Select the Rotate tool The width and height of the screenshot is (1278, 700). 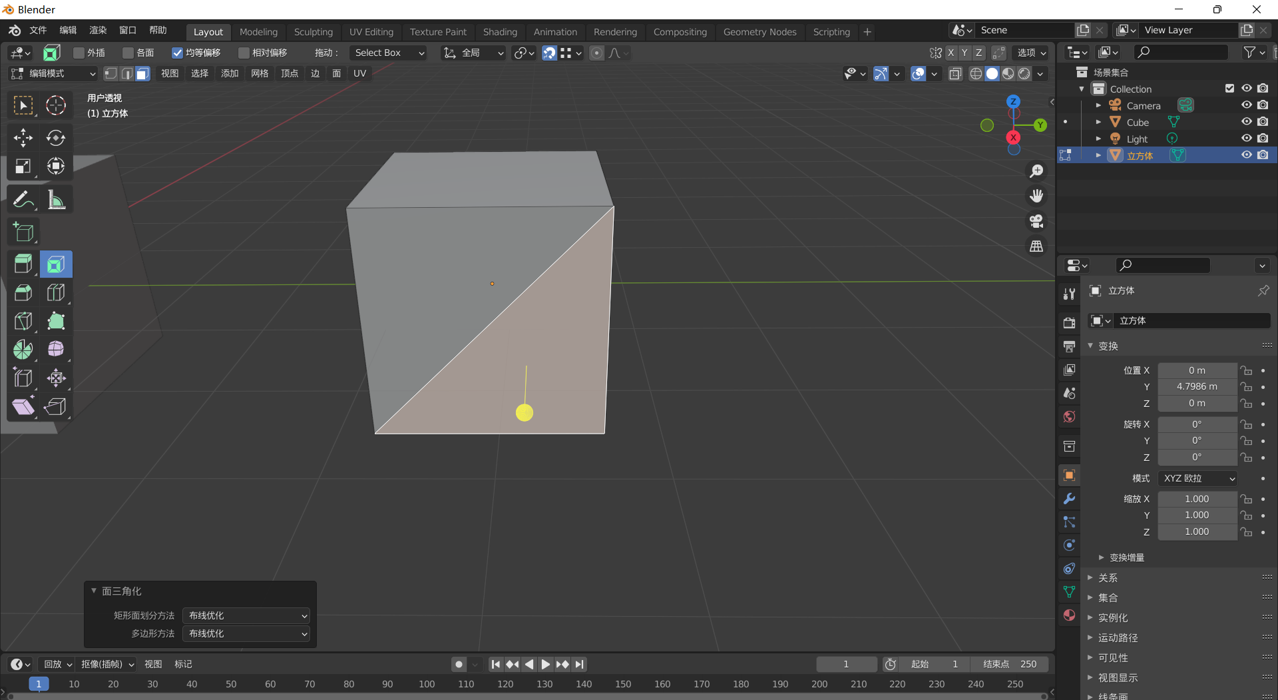coord(56,138)
